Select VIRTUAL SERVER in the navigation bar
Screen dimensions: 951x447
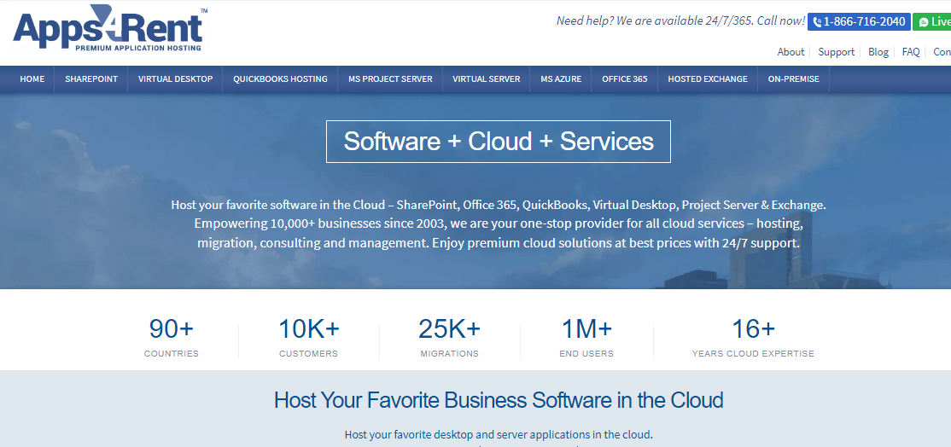click(486, 79)
